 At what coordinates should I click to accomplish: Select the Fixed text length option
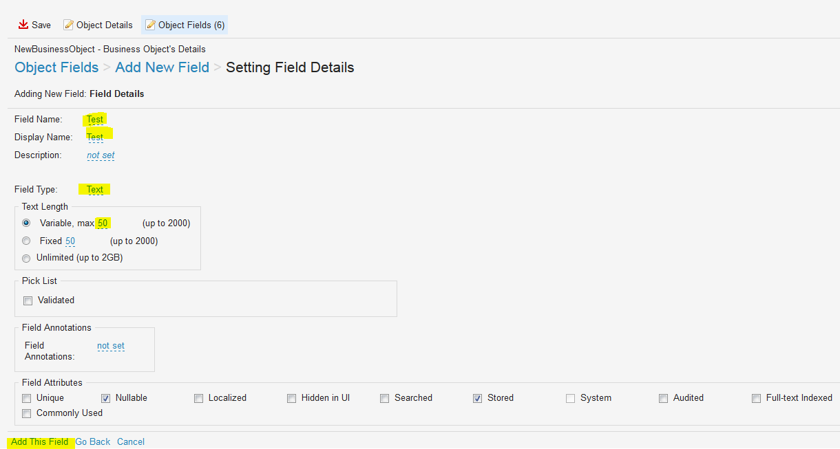coord(26,241)
